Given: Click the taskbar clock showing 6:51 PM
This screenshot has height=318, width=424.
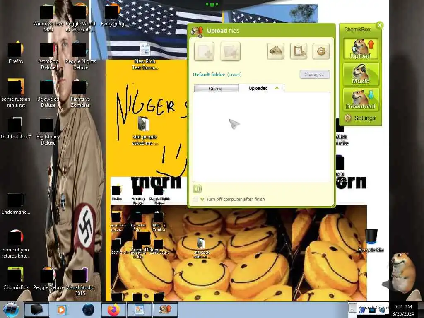Looking at the screenshot, I should (403, 310).
